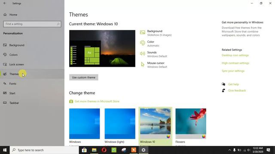275x154 pixels.
Task: Open the orange app icon in taskbar
Action: [134, 150]
